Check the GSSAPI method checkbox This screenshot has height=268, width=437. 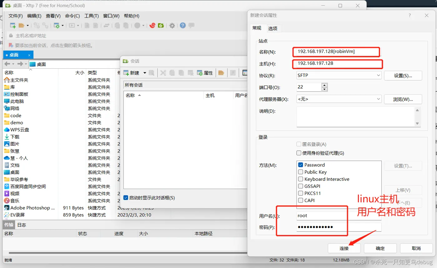301,186
